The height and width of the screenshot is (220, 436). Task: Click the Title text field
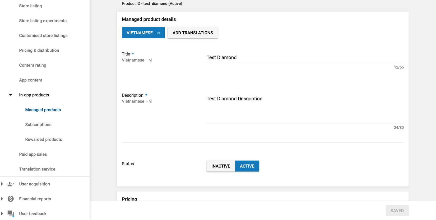[305, 58]
